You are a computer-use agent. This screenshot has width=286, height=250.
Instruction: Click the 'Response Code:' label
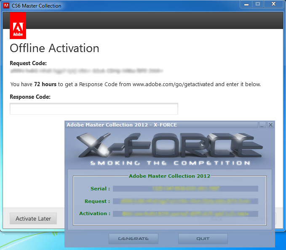point(30,97)
